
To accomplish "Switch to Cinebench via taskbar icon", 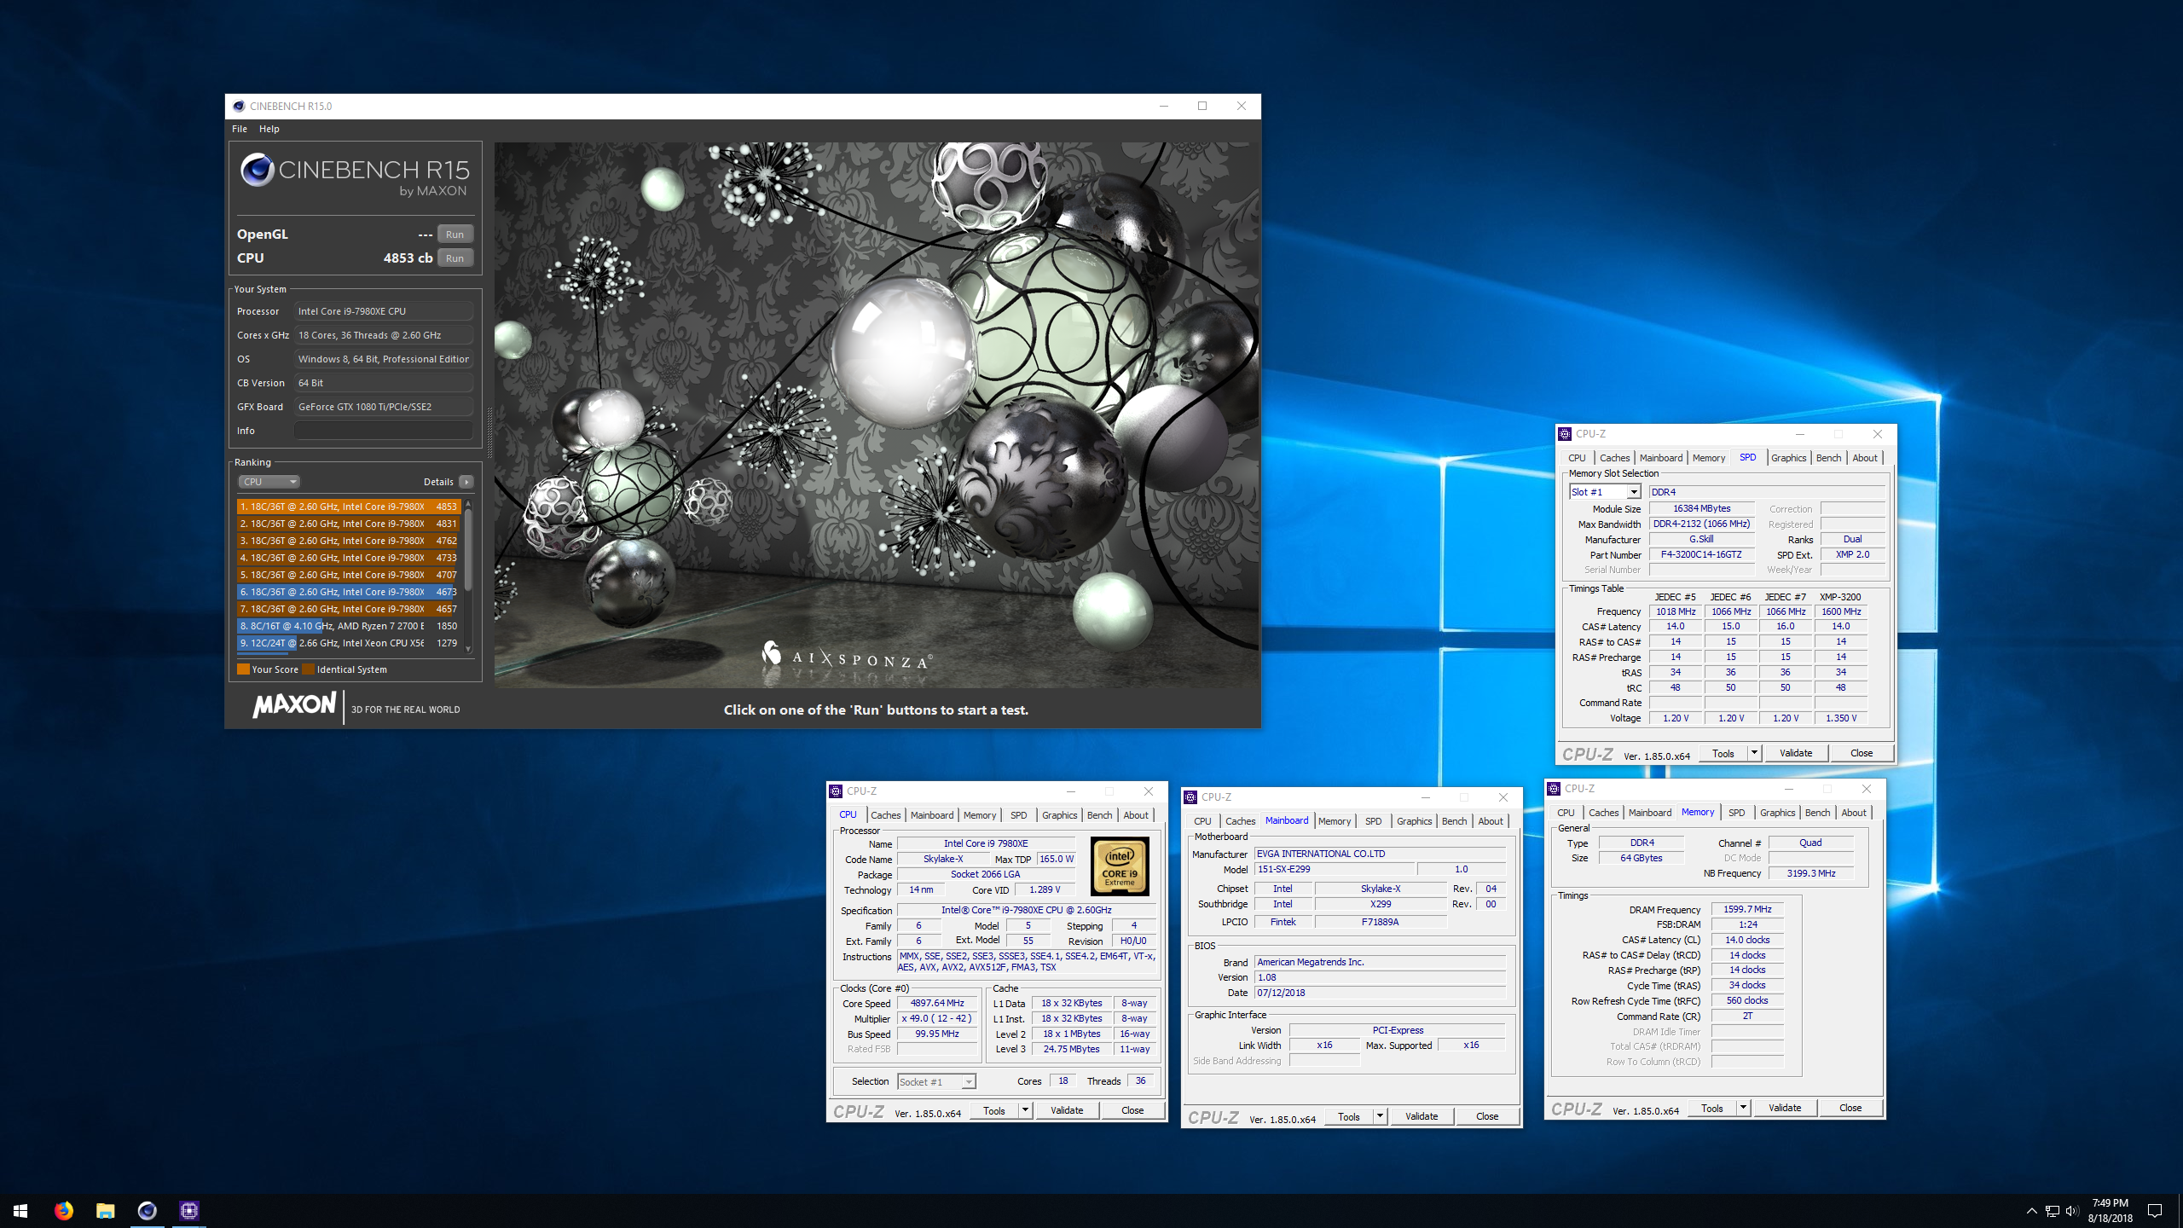I will point(147,1210).
